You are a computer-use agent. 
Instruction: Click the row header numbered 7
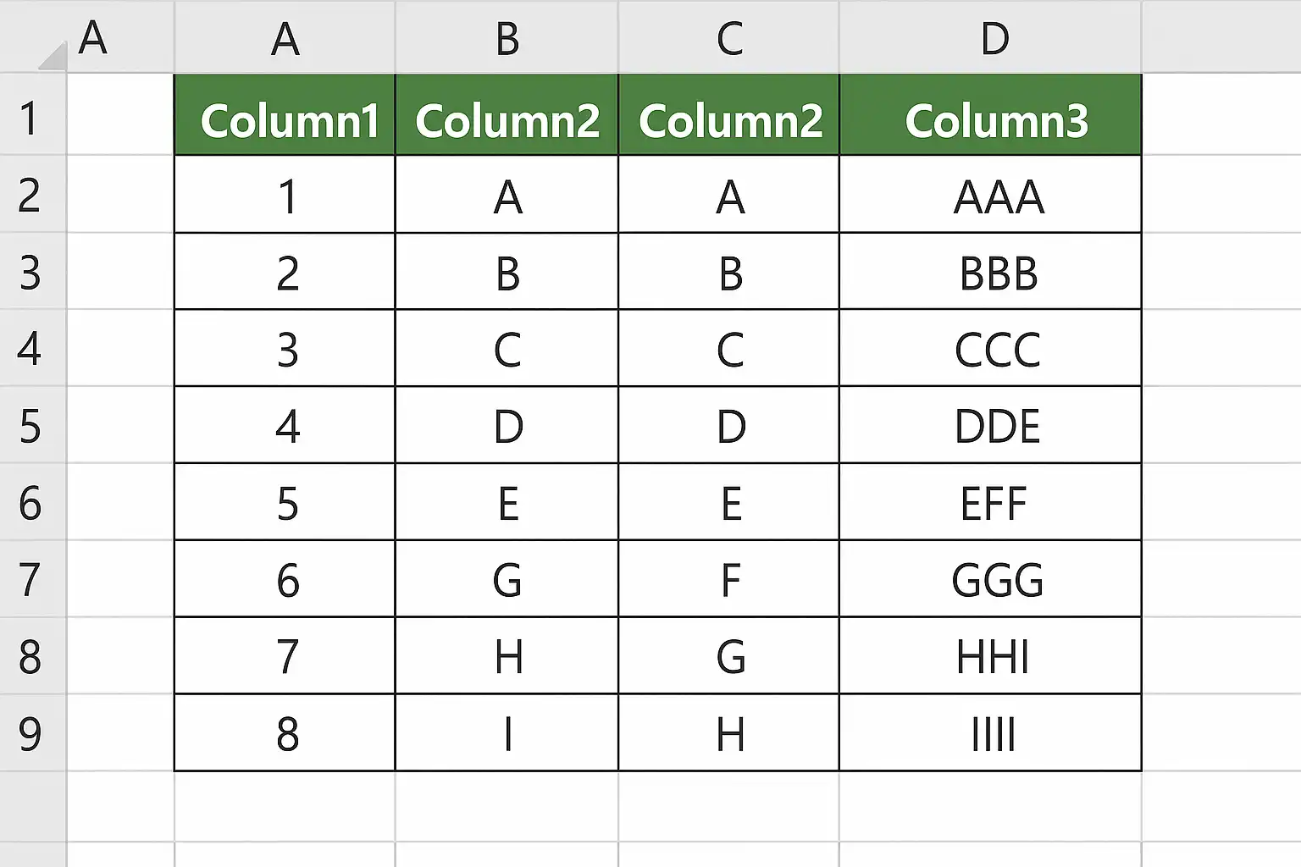click(x=30, y=579)
